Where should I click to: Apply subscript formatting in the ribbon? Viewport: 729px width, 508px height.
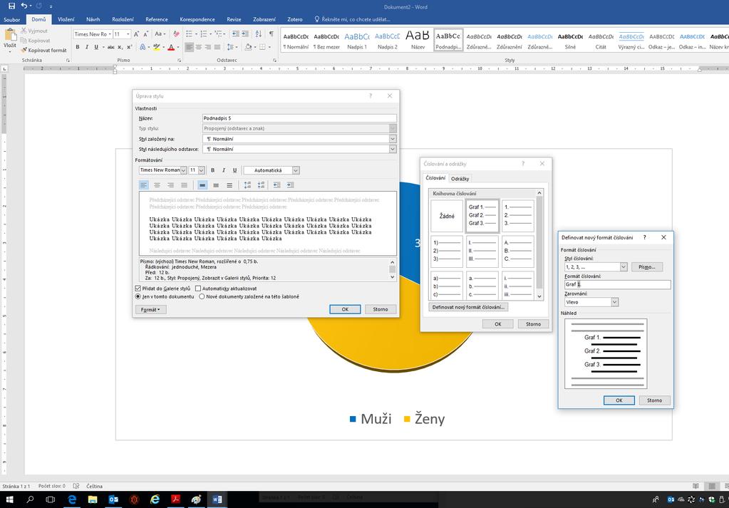120,47
